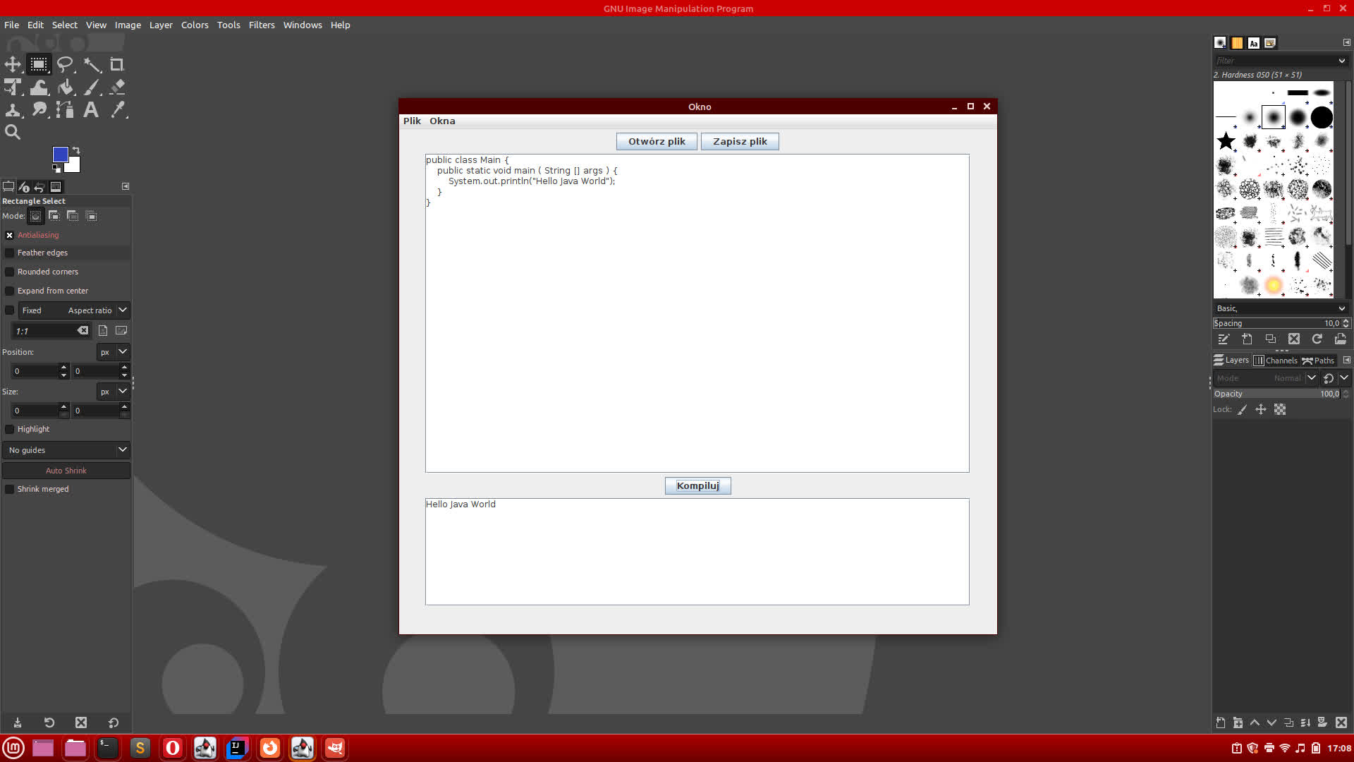Select the Bucket Fill tool
Screen dimensions: 1354x762
[x=66, y=87]
